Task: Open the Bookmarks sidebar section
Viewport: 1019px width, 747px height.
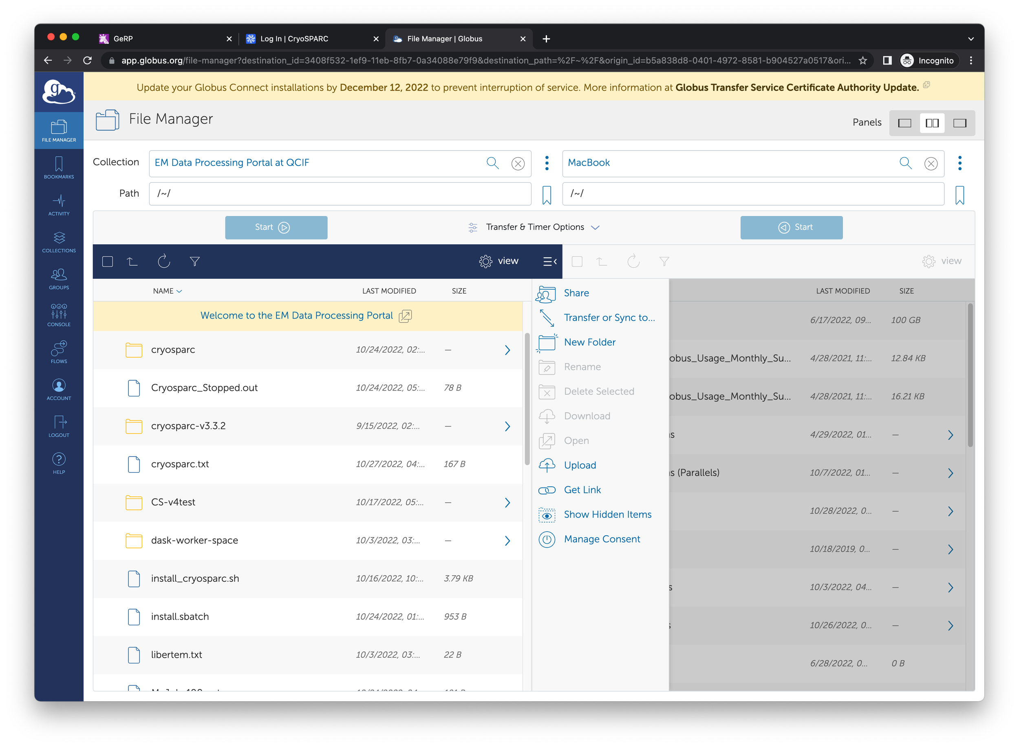Action: (x=59, y=167)
